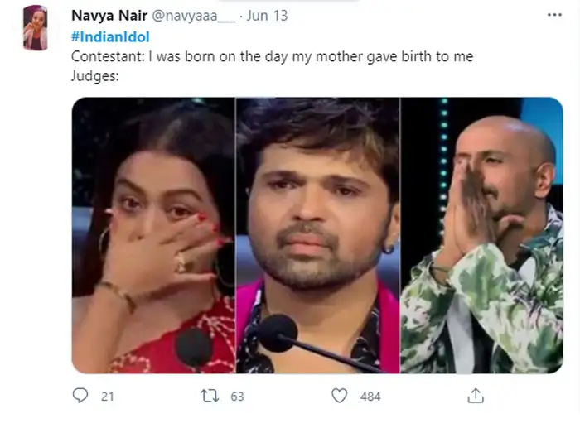This screenshot has height=428, width=580.
Task: Open right image of bald man praying
Action: (482, 235)
